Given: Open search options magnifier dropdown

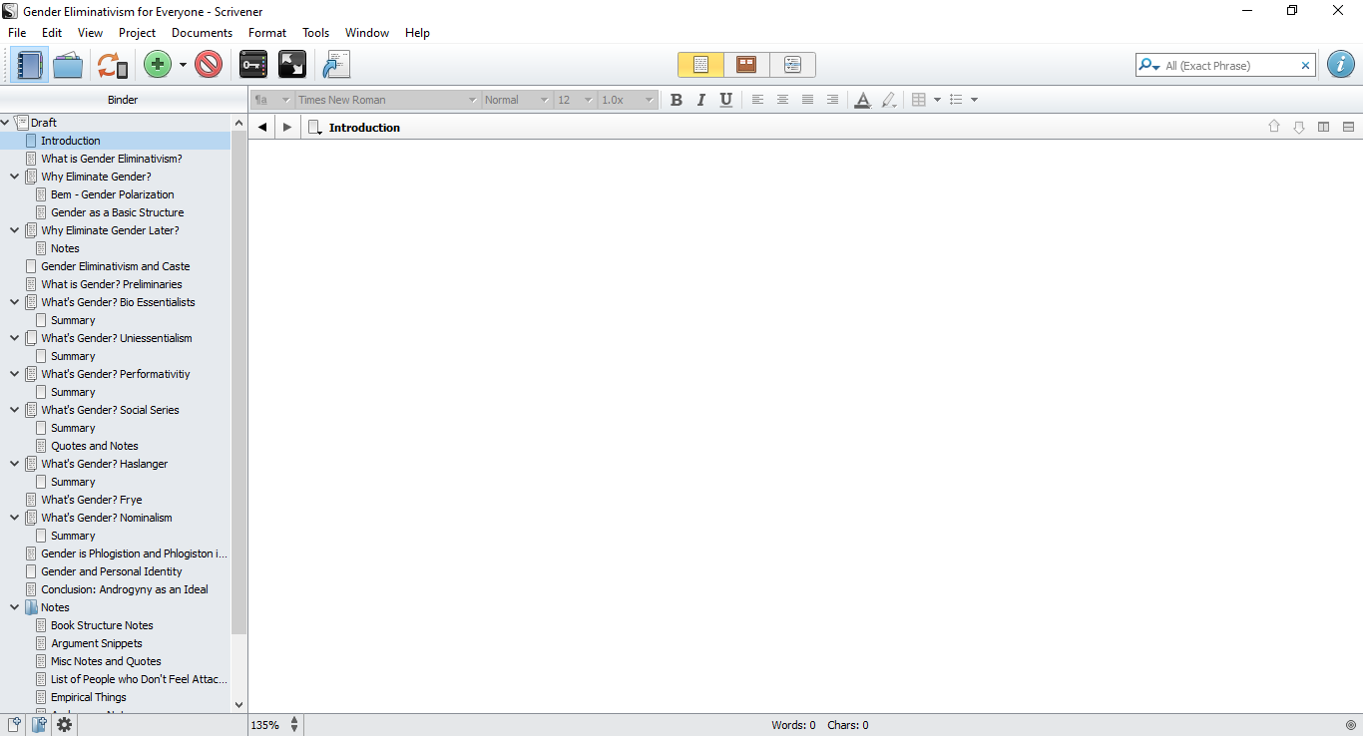Looking at the screenshot, I should (1149, 66).
